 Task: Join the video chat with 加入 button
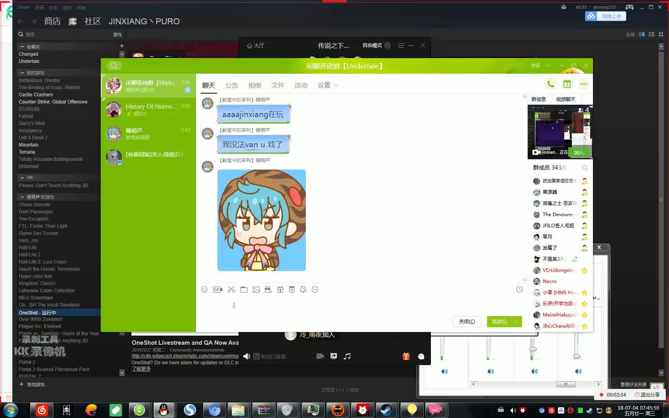[x=579, y=152]
